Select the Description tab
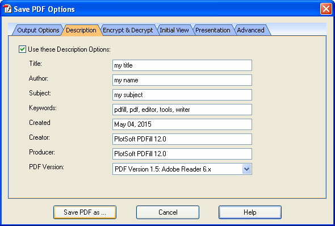 pyautogui.click(x=81, y=30)
